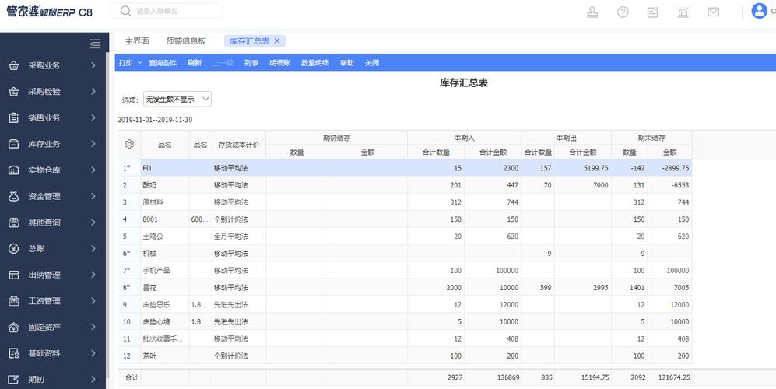Click the total amount 121674.25 cell

(670, 377)
